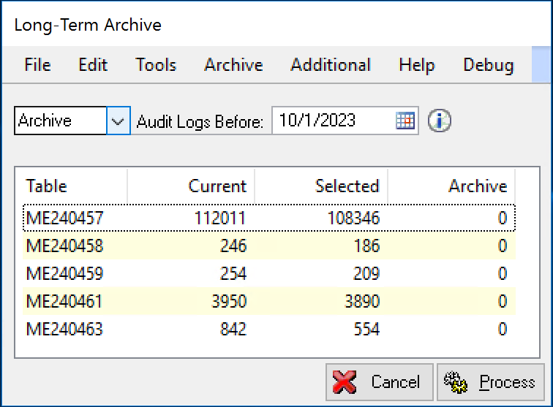Sort by the Selected column header

[x=322, y=186]
